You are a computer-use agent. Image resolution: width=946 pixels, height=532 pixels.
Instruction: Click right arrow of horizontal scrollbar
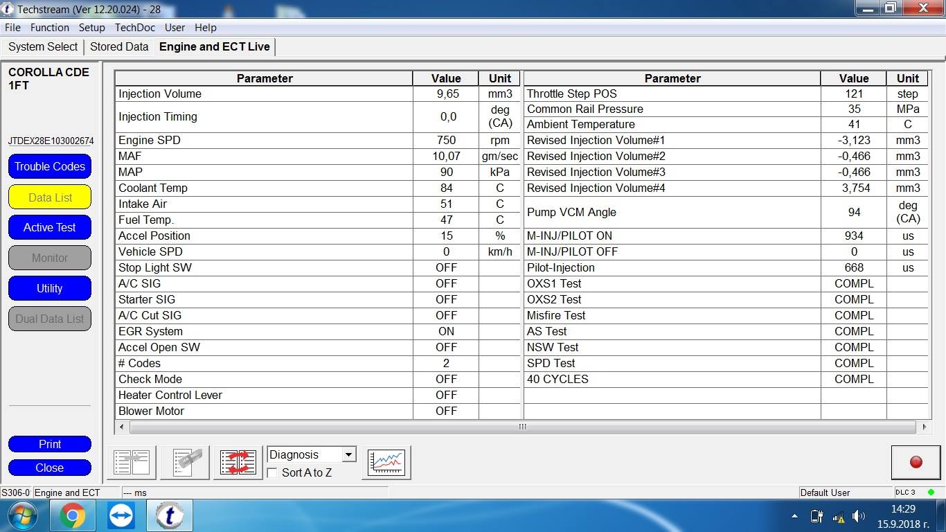tap(924, 427)
